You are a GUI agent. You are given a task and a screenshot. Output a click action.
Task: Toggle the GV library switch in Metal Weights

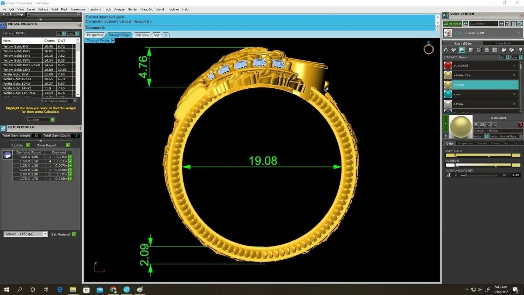tap(61, 33)
